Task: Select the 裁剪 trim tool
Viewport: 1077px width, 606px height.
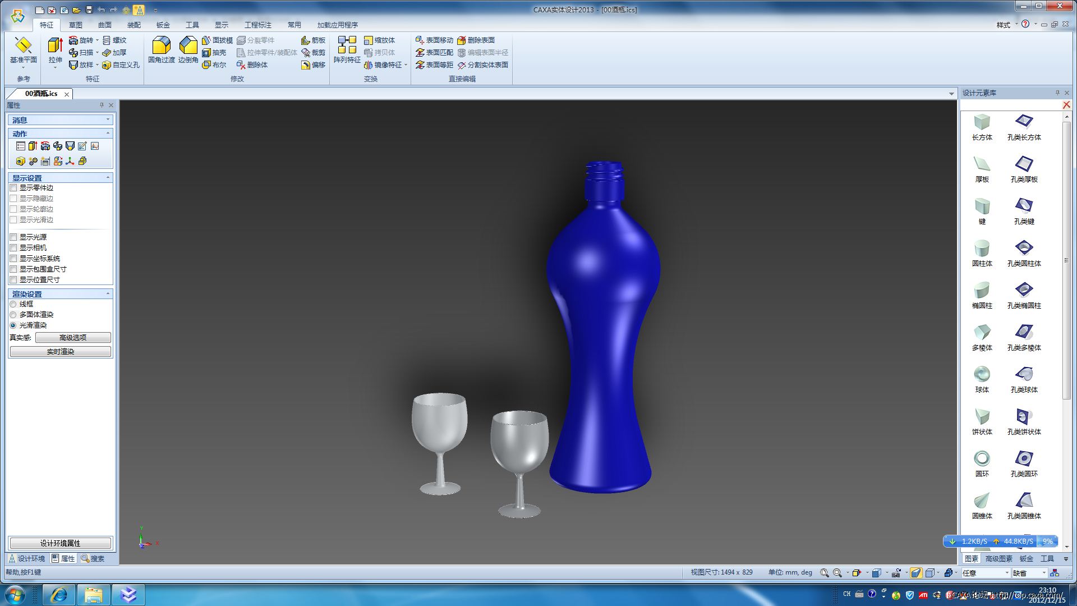Action: click(313, 53)
